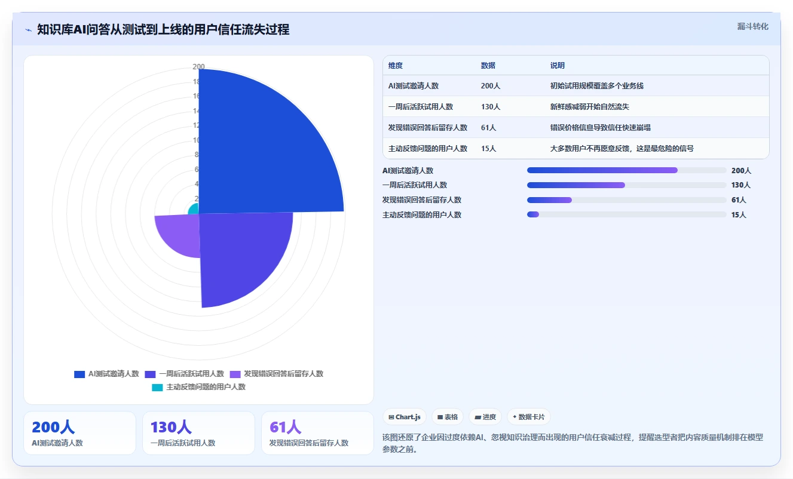
Task: Click 新鲜感减弱开始自然流失 description
Action: (x=590, y=107)
